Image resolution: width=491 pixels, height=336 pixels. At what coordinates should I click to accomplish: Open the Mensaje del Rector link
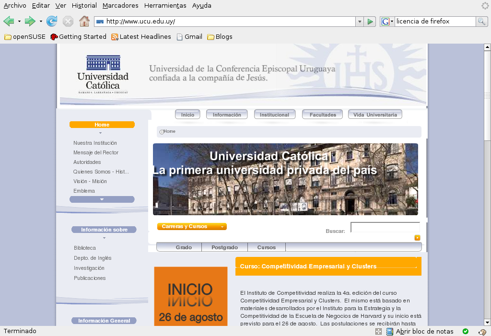(x=96, y=152)
